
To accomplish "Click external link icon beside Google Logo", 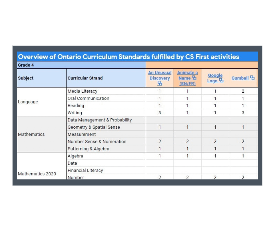I will [x=221, y=81].
